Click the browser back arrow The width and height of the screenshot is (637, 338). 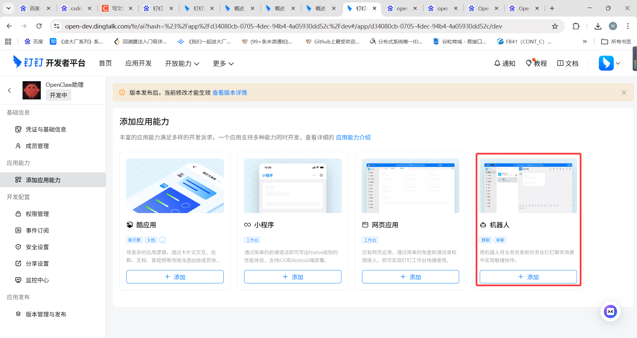coord(9,26)
